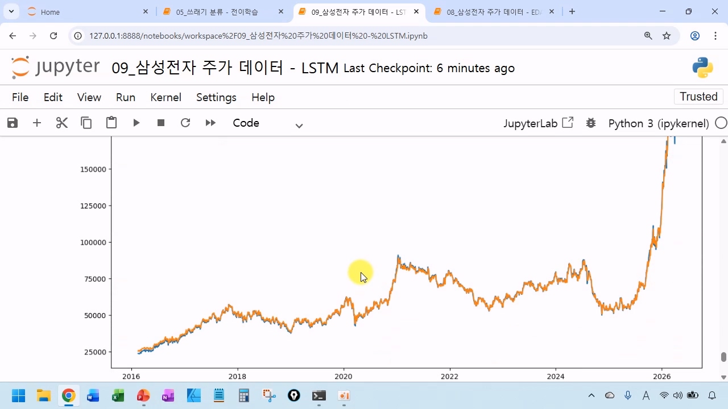728x409 pixels.
Task: Open the Calculator from the taskbar
Action: tap(243, 395)
